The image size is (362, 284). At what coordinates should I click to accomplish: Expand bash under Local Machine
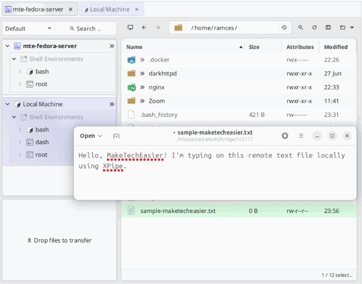[20, 129]
